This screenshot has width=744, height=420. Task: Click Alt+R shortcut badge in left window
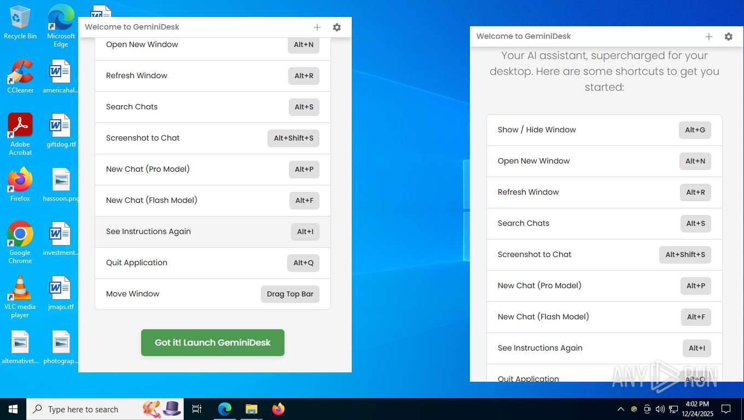click(x=304, y=76)
